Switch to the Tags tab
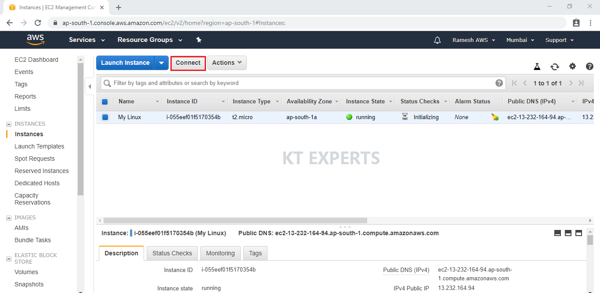This screenshot has height=293, width=600. click(255, 253)
